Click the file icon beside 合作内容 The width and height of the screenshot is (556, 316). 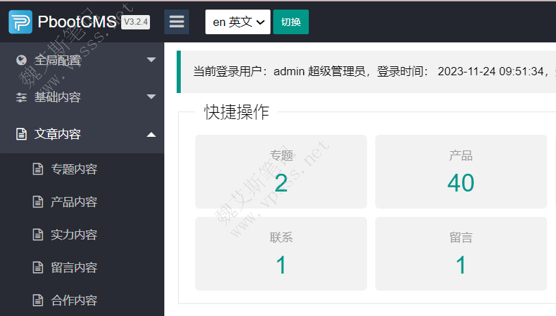point(38,300)
